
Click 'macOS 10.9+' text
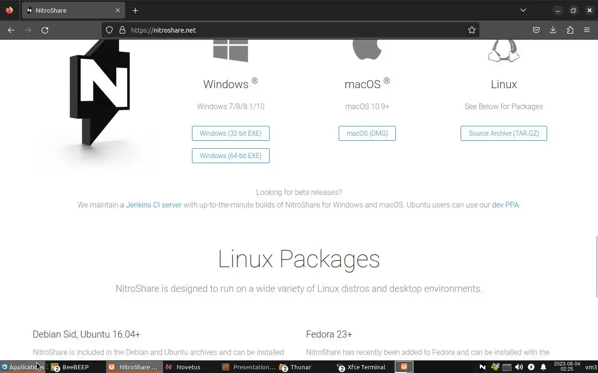pyautogui.click(x=367, y=106)
